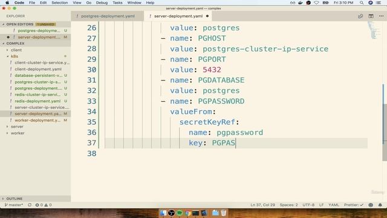Expand the client folder
Screen dimensions: 387x218
(16, 50)
